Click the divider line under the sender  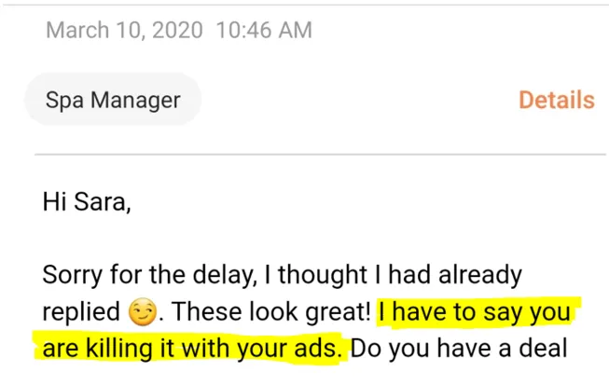321,155
